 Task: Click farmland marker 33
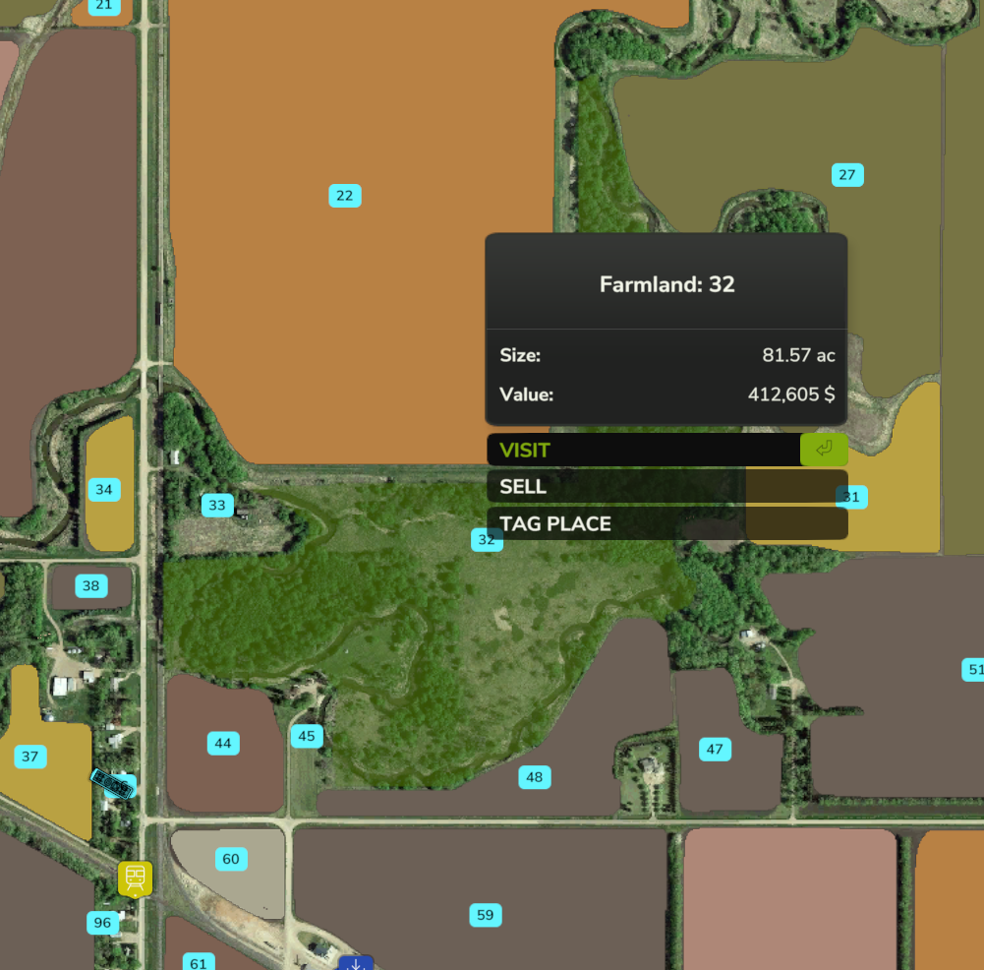point(217,506)
